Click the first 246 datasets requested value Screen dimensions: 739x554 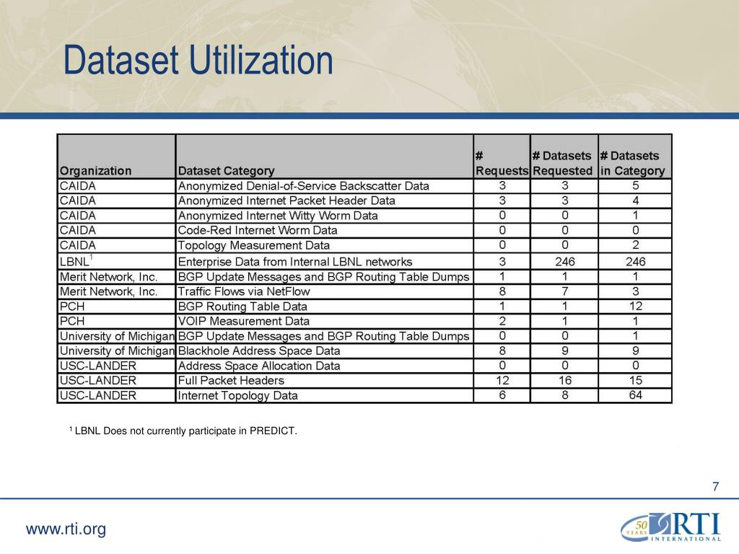(x=564, y=261)
